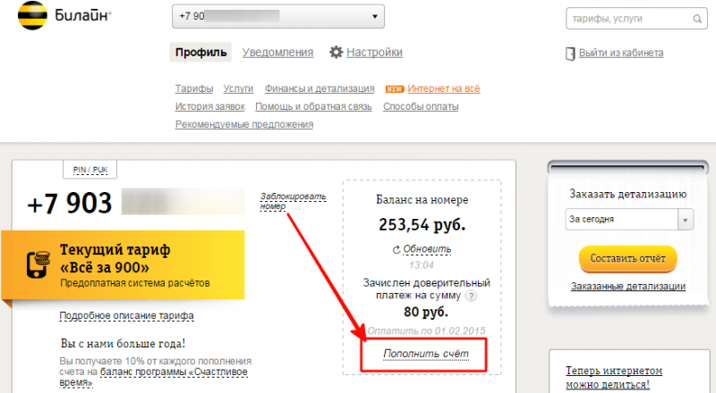Open the Тарифы menu link
This screenshot has height=393, width=716.
point(194,88)
